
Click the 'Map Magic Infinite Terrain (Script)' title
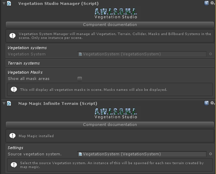(58, 103)
